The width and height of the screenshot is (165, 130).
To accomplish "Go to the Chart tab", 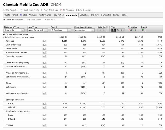I will coord(15,15).
